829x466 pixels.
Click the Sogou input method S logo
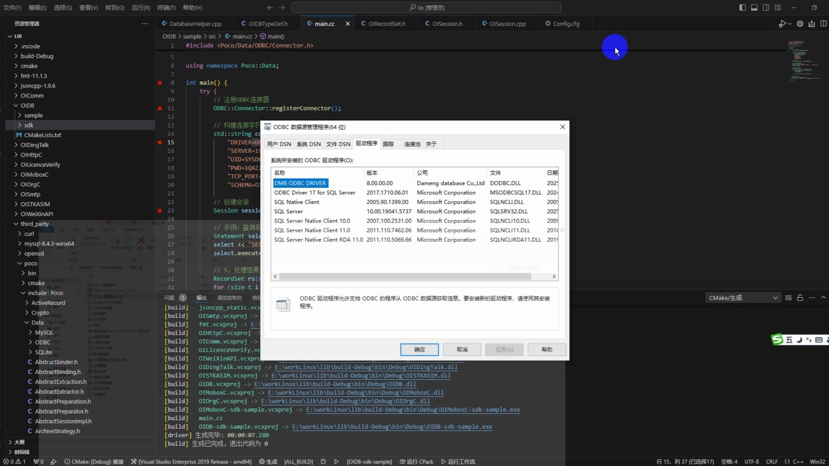[x=777, y=340]
